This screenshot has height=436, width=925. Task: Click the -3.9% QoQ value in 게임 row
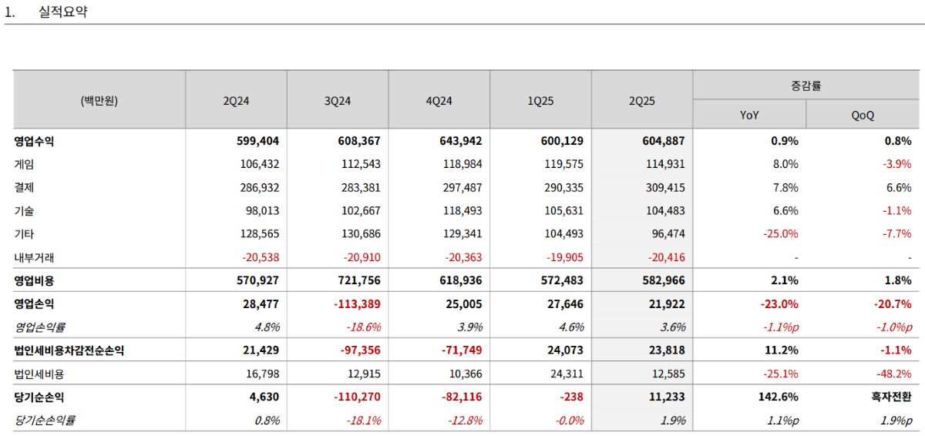tap(897, 164)
